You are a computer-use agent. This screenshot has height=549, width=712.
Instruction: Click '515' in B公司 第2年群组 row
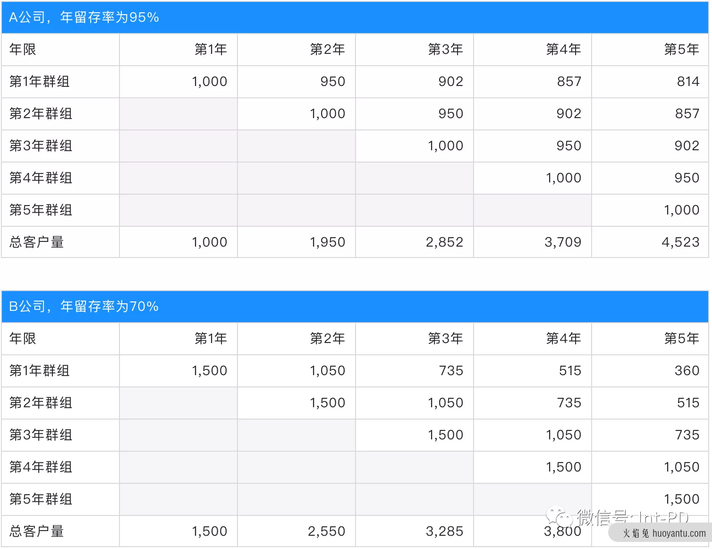click(x=688, y=403)
